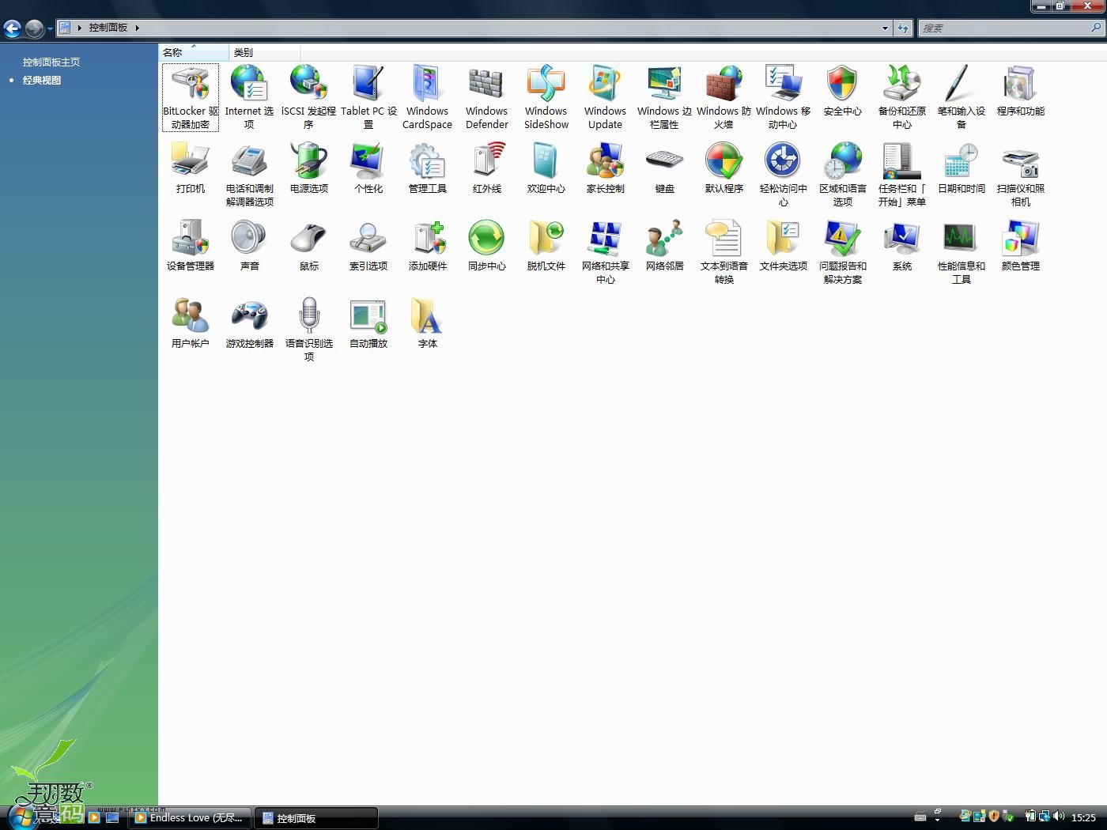Open 设备管理器 icon
The height and width of the screenshot is (830, 1107).
pyautogui.click(x=191, y=239)
